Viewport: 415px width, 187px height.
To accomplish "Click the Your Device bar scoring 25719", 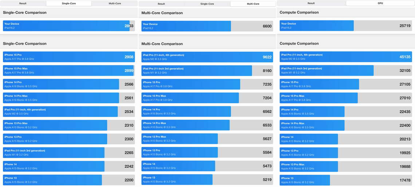I will tap(346, 26).
